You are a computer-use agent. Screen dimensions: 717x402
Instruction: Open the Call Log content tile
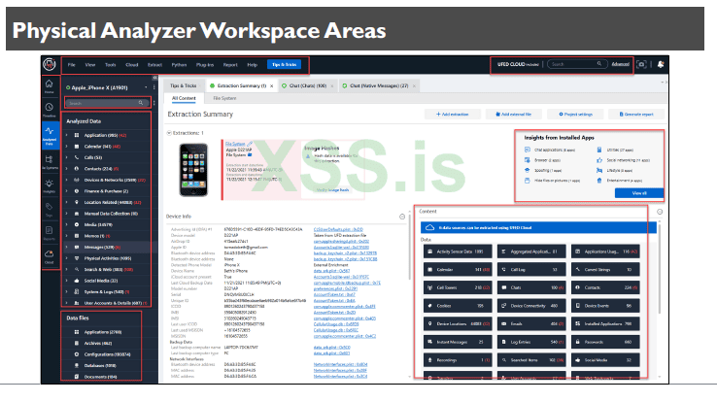[531, 270]
